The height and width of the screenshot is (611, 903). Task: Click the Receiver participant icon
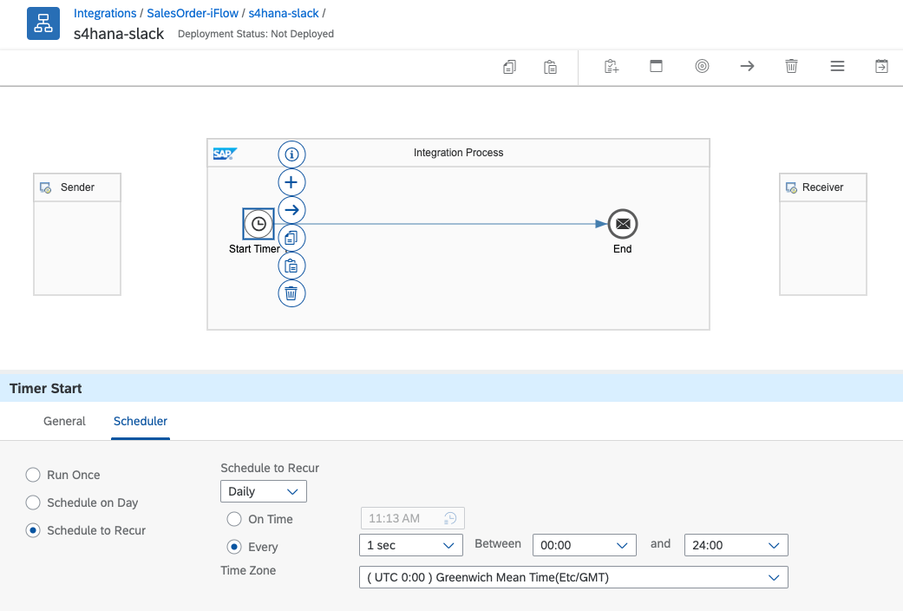[792, 188]
